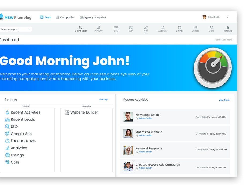Open the Activity bell icon in toolbar
Image resolution: width=244 pixels, height=185 pixels.
pyautogui.click(x=99, y=27)
